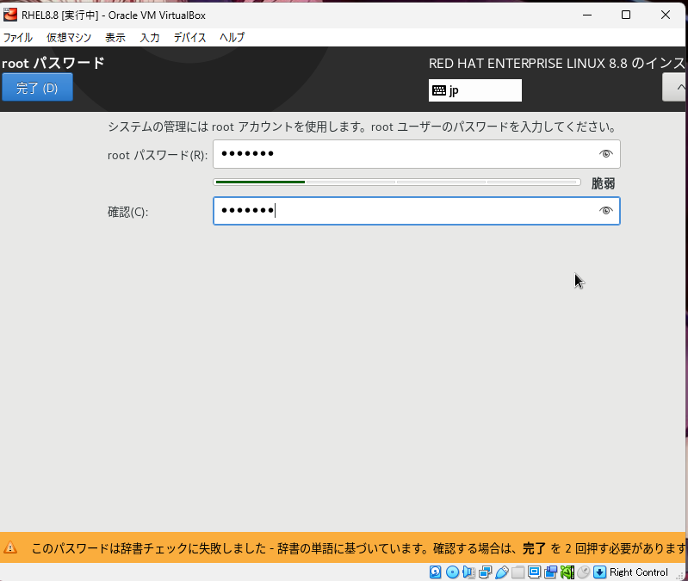The width and height of the screenshot is (688, 581).
Task: Click the Right Control host key label
Action: [638, 572]
